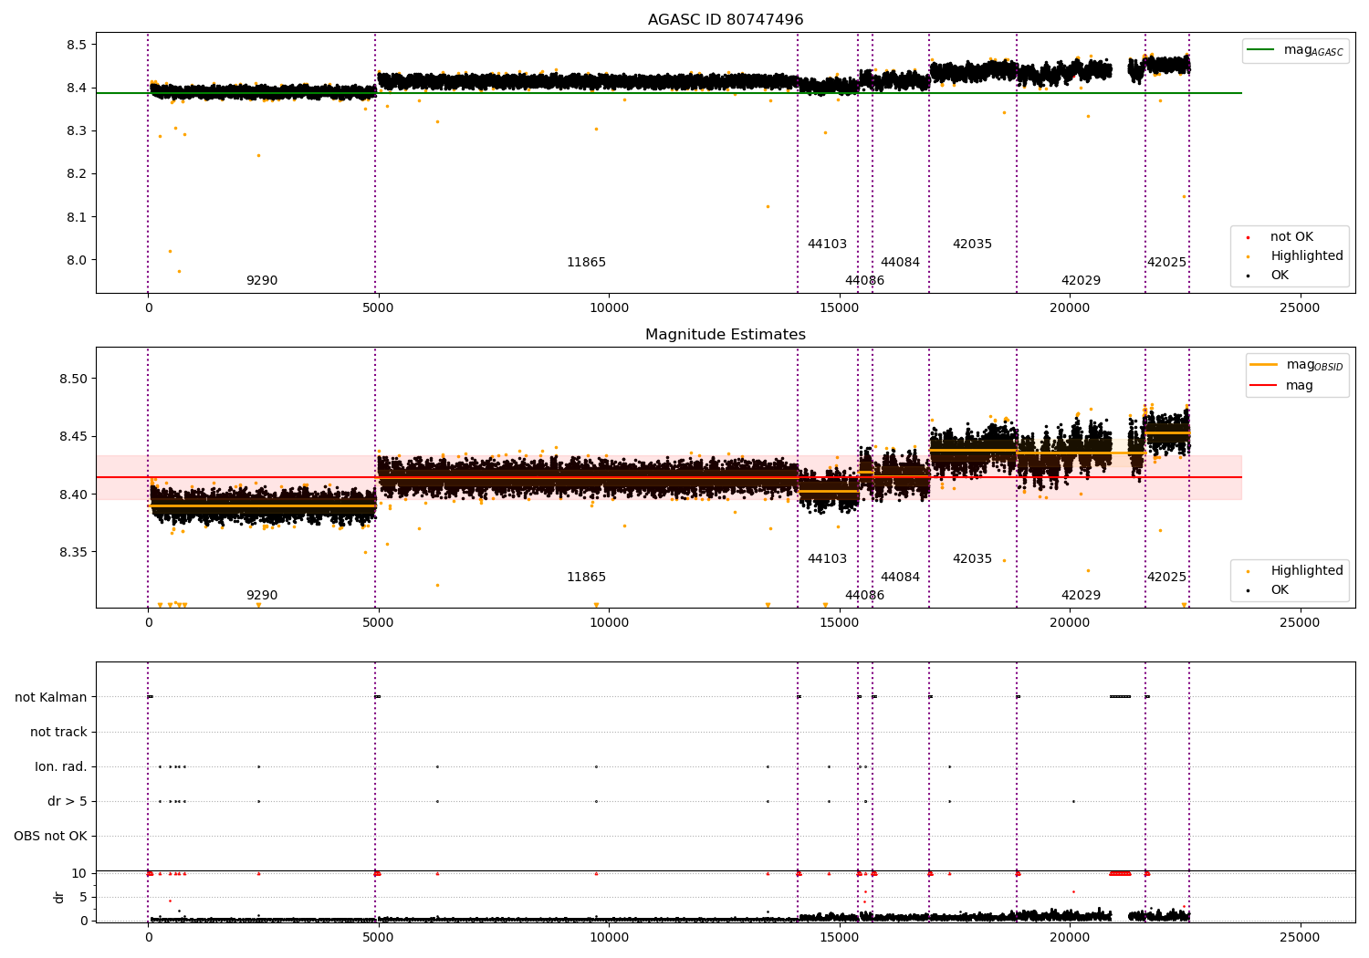Select the mag AGASC legend entry in top plot
Image resolution: width=1369 pixels, height=958 pixels.
coord(1296,50)
